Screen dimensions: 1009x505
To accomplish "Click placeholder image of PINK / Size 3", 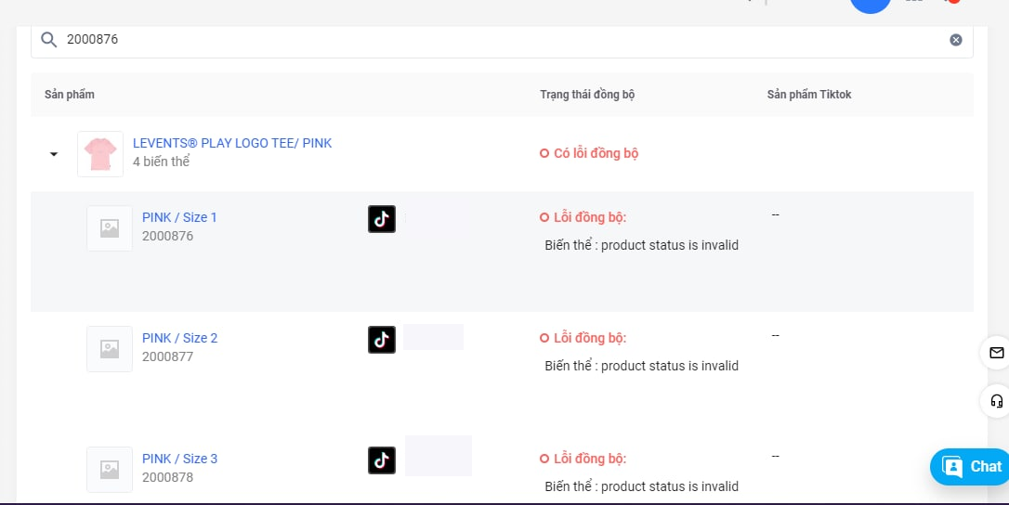I will tap(110, 470).
